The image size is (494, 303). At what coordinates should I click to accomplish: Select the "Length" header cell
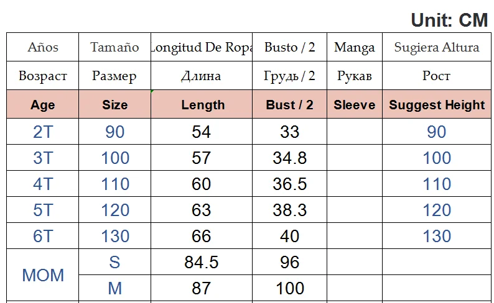203,105
